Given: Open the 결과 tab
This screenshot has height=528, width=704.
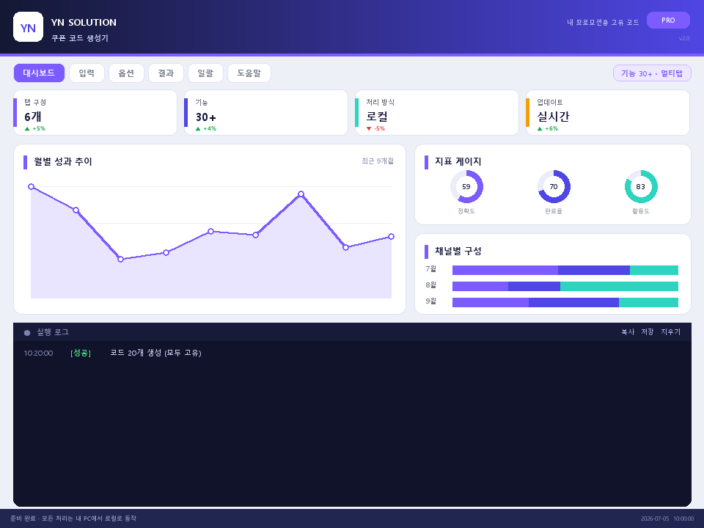Looking at the screenshot, I should 166,73.
